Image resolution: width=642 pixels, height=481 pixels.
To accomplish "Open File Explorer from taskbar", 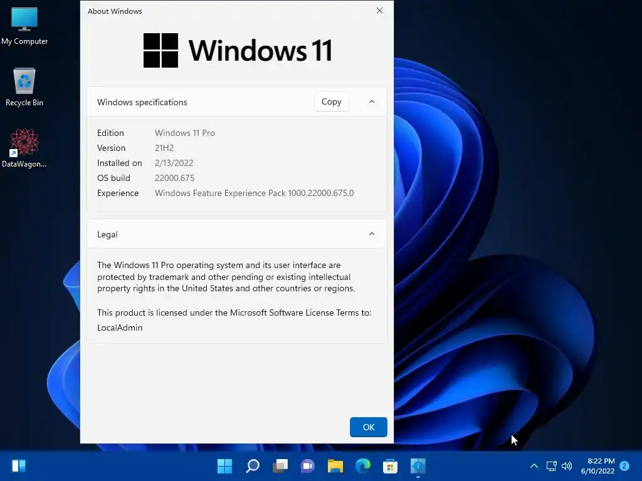I will click(335, 466).
